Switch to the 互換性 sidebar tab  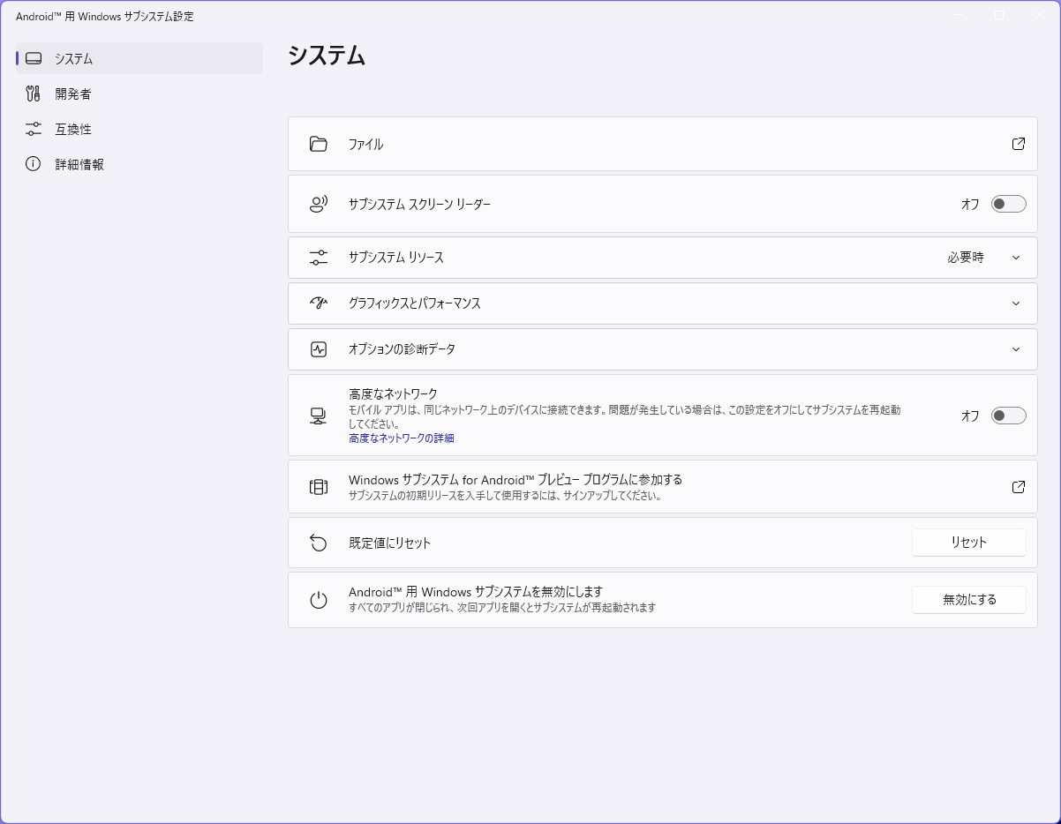139,129
